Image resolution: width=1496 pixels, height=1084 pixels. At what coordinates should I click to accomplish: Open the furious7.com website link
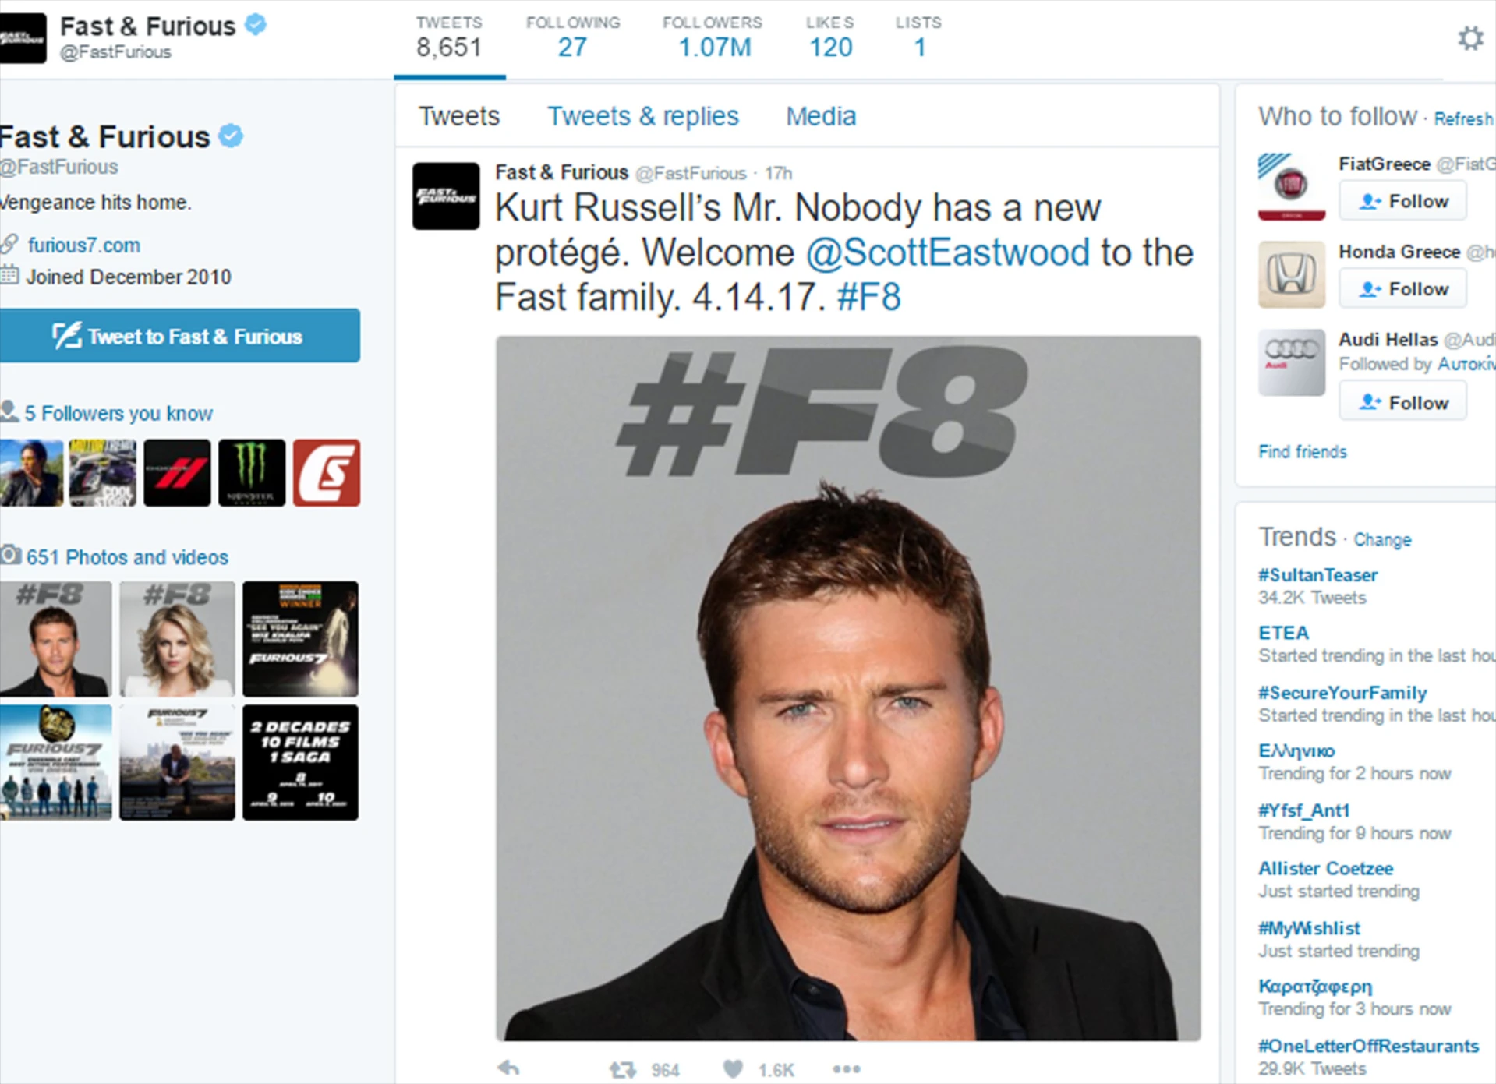(x=84, y=245)
